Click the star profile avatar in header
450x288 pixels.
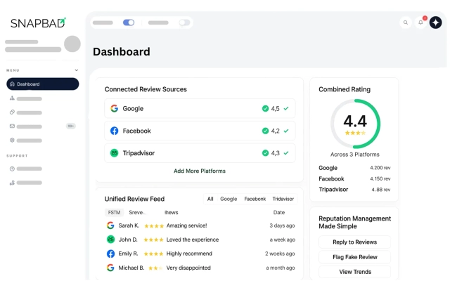coord(435,22)
